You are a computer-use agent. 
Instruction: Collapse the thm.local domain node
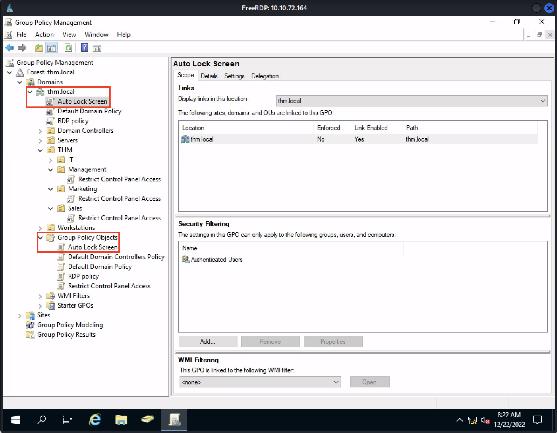point(30,92)
